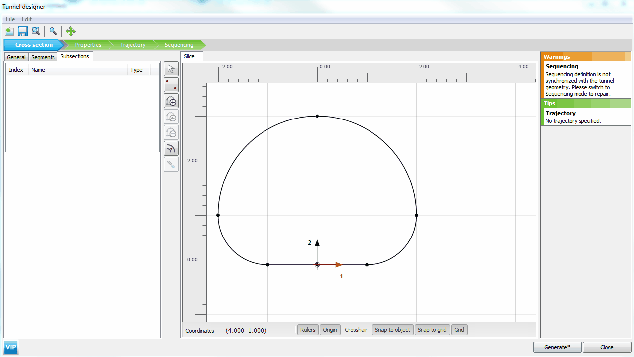Click the plain magnifying glass zoom icon
The image size is (634, 357).
click(x=53, y=31)
